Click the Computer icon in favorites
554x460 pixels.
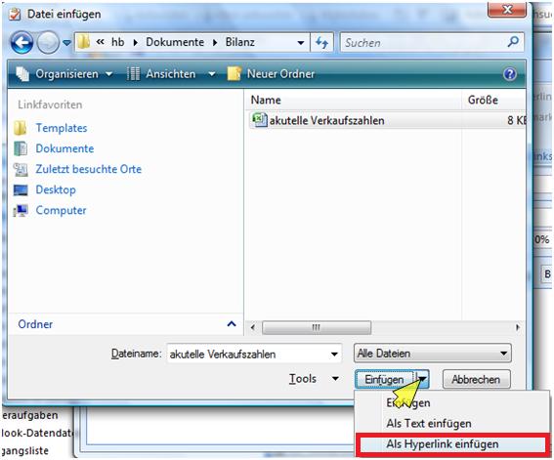click(21, 210)
